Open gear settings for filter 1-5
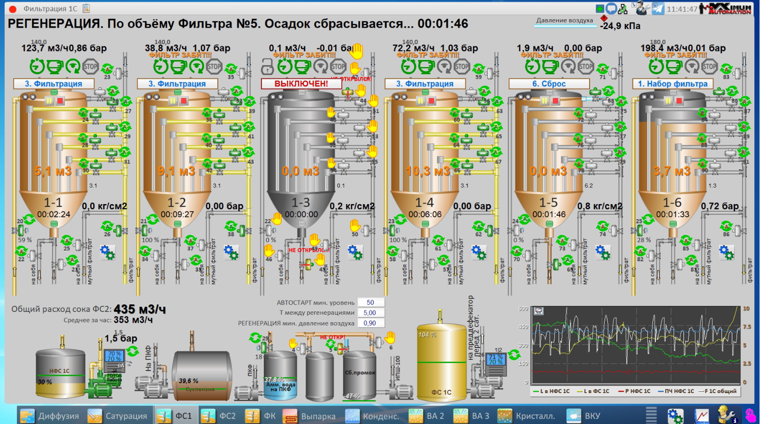The height and width of the screenshot is (424, 760). coord(602,252)
